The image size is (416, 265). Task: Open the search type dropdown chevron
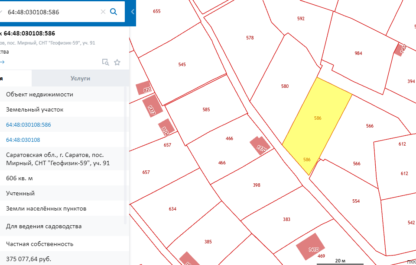2,12
